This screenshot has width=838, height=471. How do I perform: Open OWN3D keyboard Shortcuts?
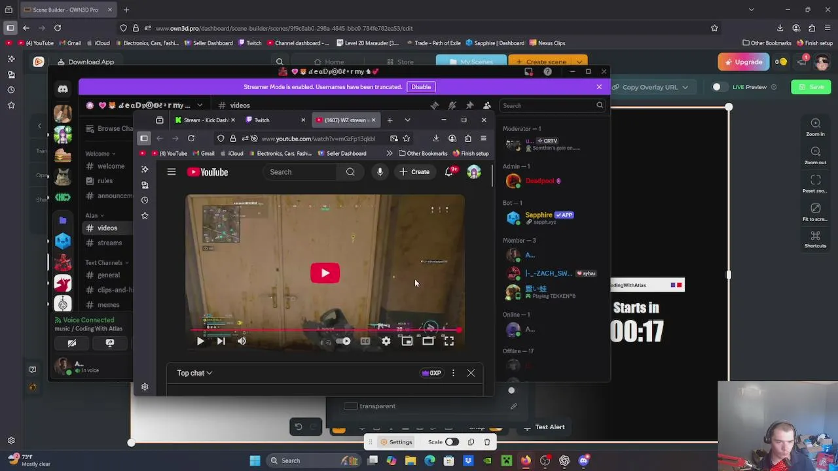pos(815,239)
